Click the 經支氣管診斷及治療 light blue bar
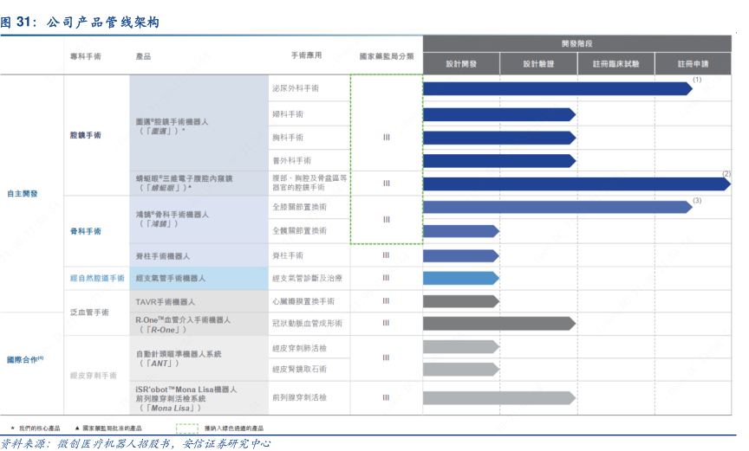This screenshot has width=749, height=451. pyautogui.click(x=460, y=278)
